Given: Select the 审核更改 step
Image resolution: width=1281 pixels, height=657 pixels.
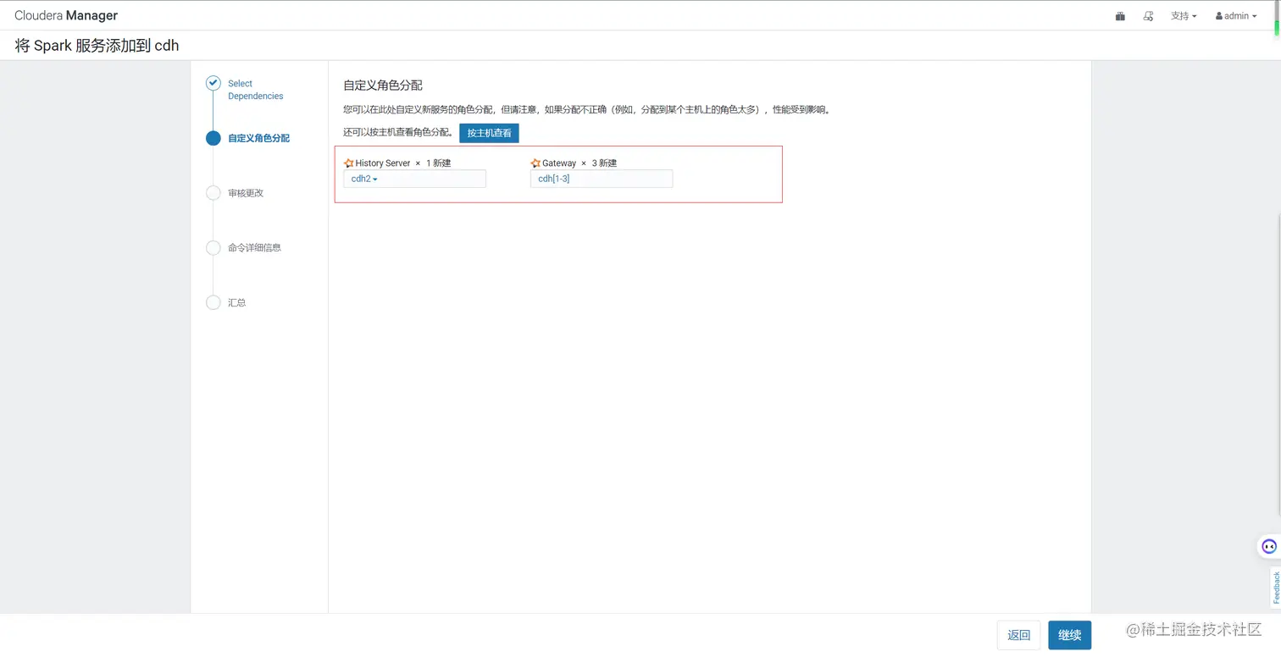Looking at the screenshot, I should point(246,193).
